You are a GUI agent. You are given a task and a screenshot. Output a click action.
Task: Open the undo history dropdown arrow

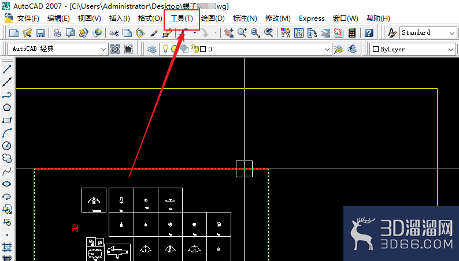click(195, 33)
